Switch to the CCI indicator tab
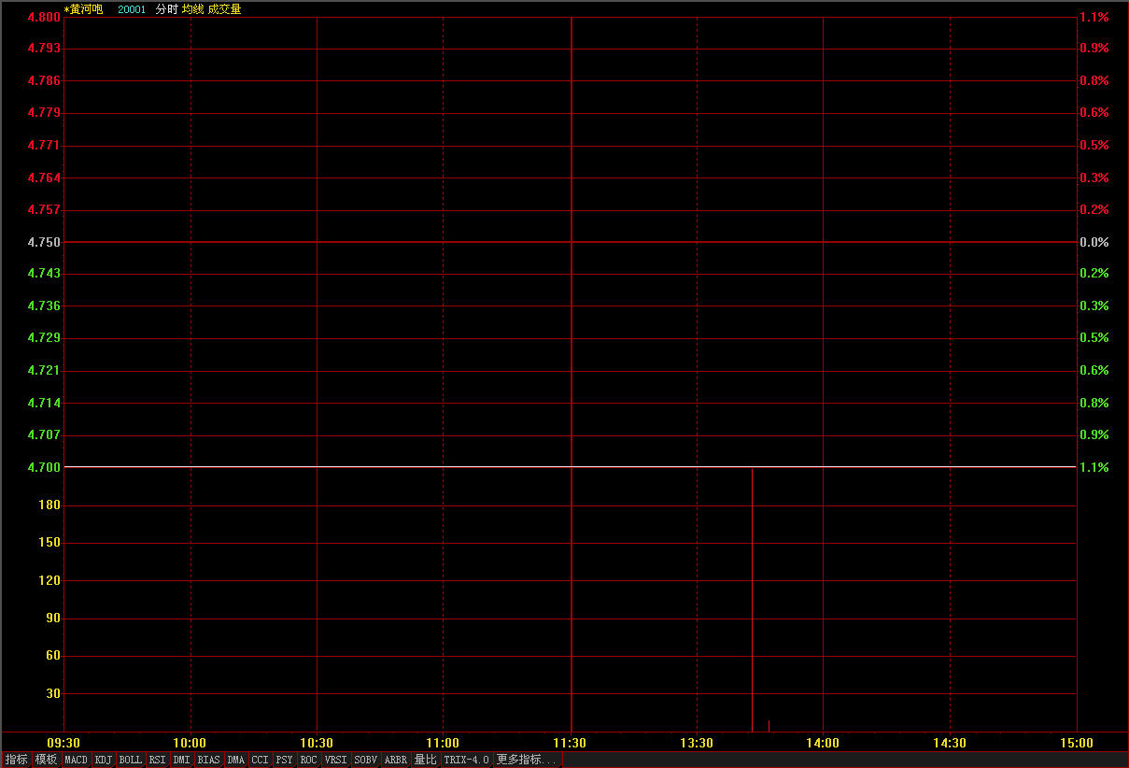Viewport: 1129px width, 768px height. tap(261, 760)
